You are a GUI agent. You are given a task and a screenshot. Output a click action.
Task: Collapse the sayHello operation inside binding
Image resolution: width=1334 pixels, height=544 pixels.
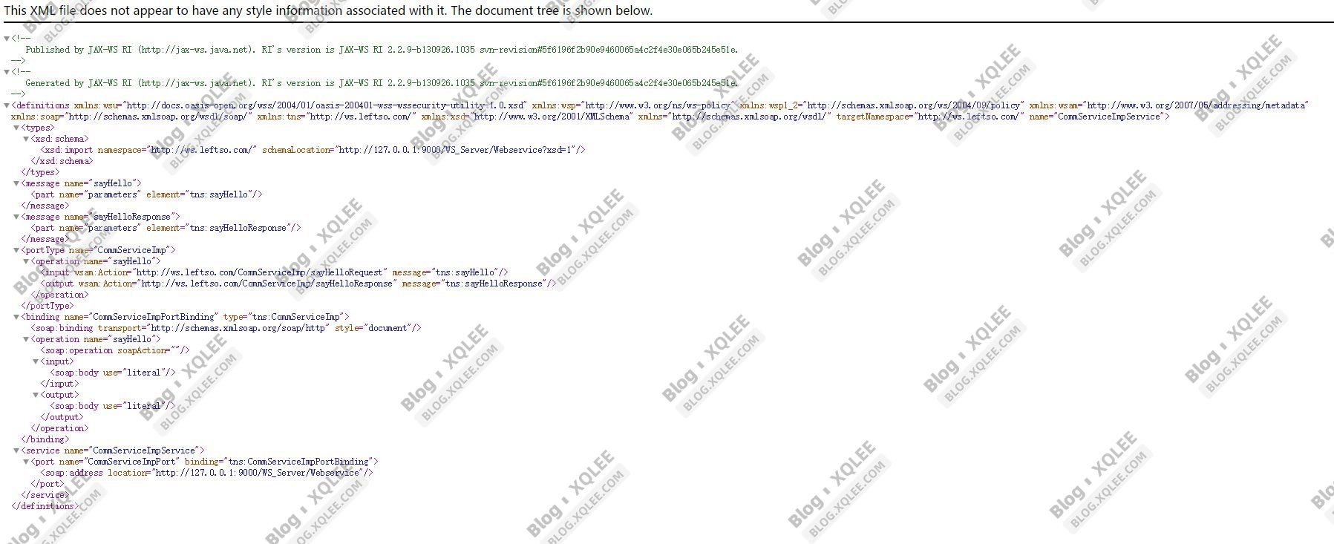coord(26,339)
